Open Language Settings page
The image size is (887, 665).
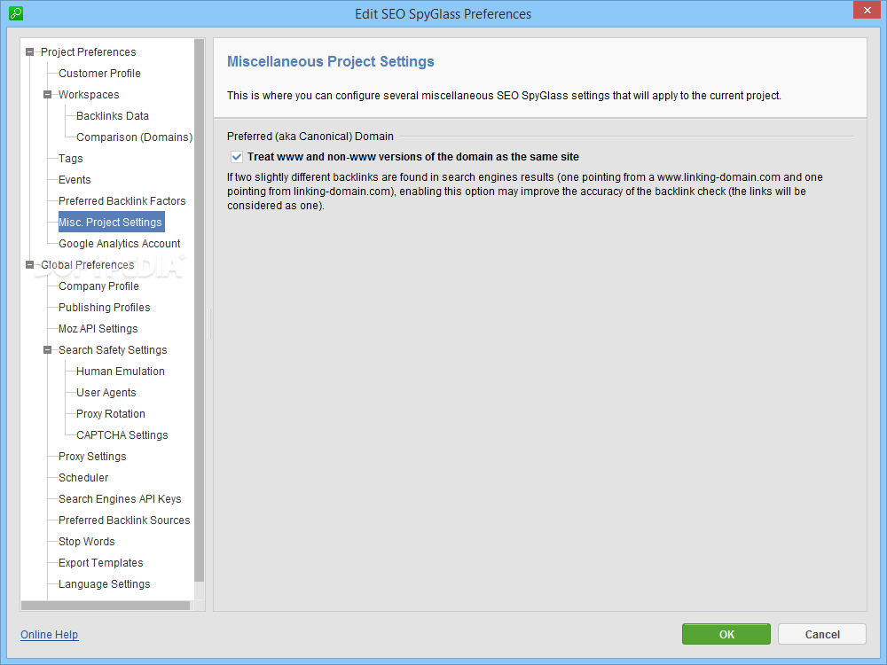(x=104, y=584)
